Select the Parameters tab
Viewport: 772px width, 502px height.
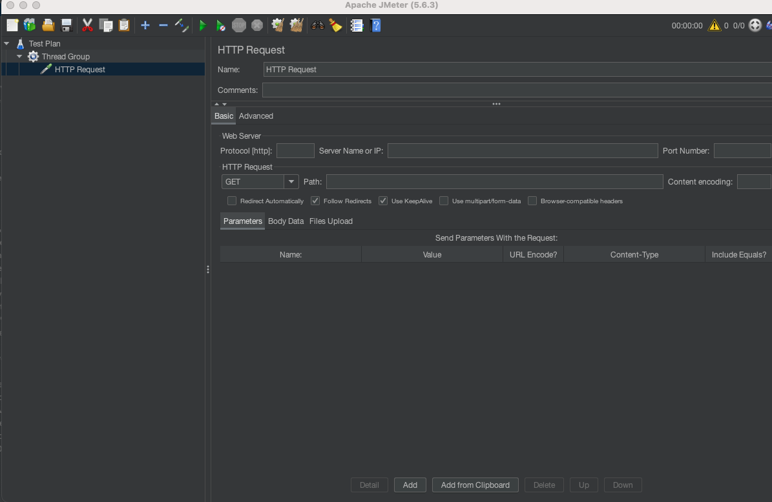point(243,221)
